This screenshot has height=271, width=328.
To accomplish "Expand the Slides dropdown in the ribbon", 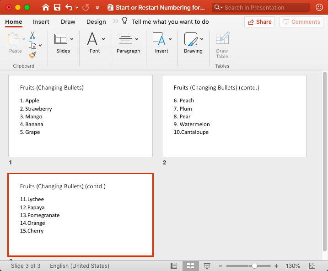I will tap(63, 43).
